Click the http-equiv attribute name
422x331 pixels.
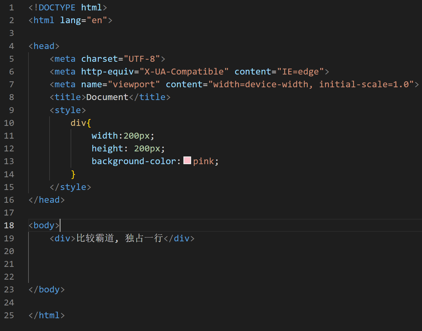107,72
